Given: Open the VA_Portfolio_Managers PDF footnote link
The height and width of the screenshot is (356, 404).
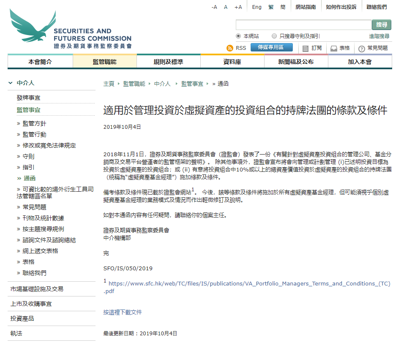Looking at the screenshot, I should click(247, 287).
